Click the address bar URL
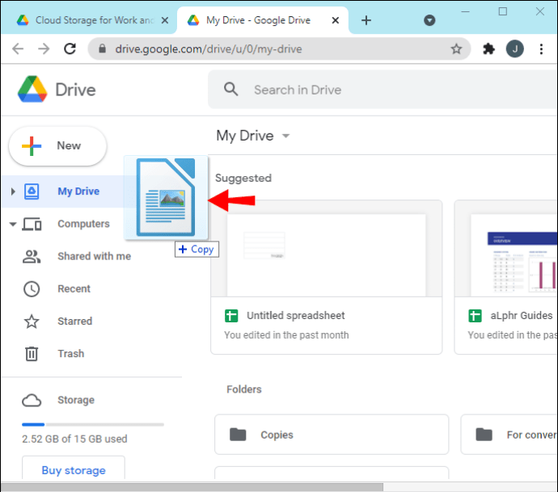Viewport: 558px width, 492px height. point(209,48)
